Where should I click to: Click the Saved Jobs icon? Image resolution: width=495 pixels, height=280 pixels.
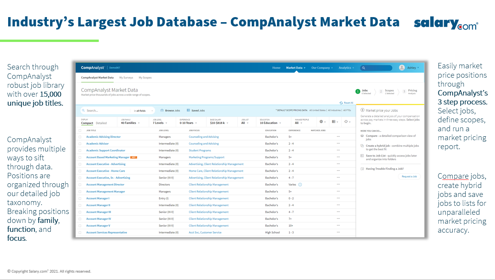click(188, 110)
